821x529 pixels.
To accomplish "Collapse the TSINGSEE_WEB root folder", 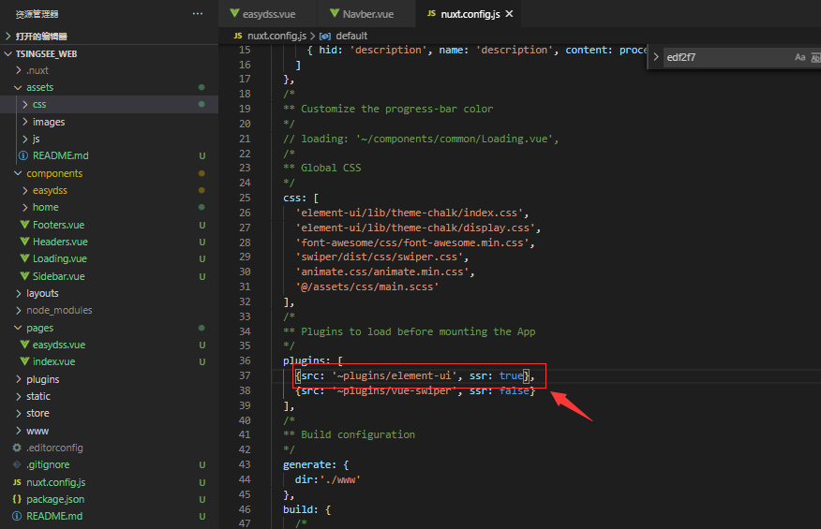I will 8,53.
